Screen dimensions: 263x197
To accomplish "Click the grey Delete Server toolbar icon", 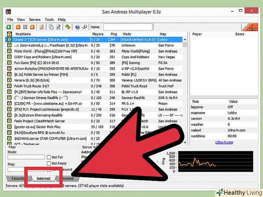I will (25, 27).
